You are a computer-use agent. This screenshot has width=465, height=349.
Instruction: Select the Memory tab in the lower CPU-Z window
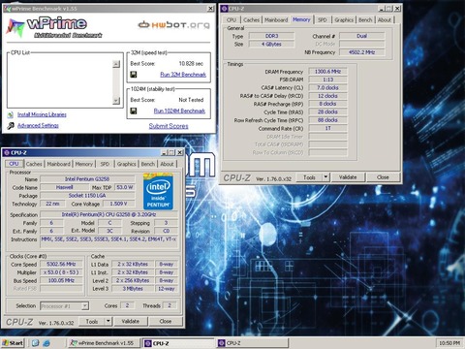[x=84, y=164]
